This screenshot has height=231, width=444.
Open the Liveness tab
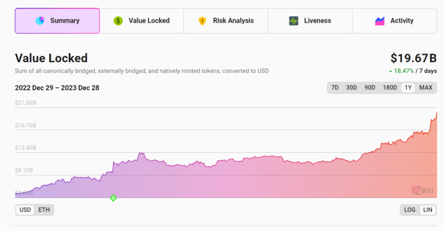[x=310, y=21]
